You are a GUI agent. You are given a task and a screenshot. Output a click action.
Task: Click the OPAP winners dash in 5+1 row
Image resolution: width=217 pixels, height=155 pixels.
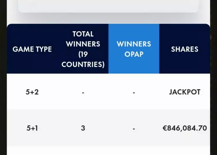tap(134, 128)
